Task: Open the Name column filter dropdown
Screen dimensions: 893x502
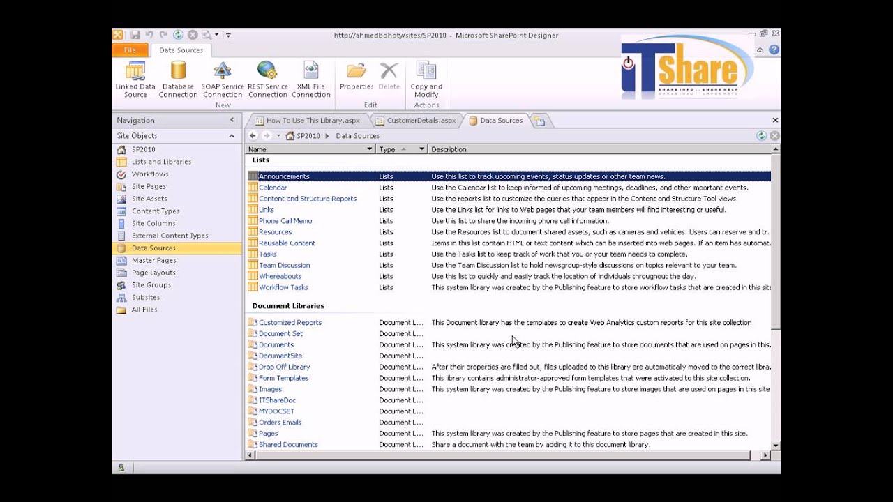Action: click(x=370, y=149)
